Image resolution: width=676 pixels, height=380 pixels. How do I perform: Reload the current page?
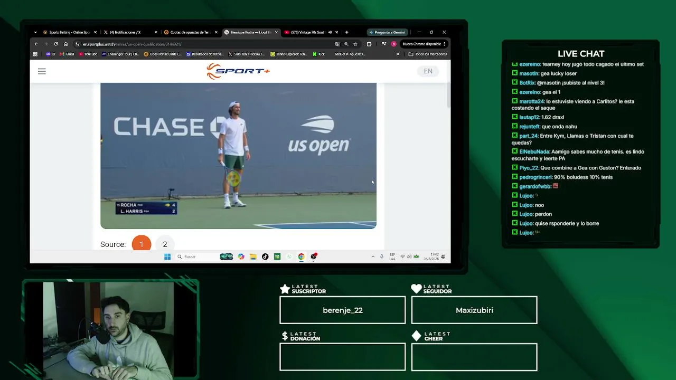tap(55, 44)
